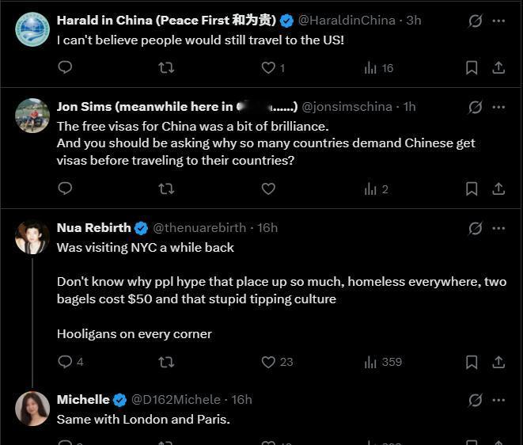Image resolution: width=523 pixels, height=445 pixels.
Task: Open Nua Rebirth's profile name link
Action: 94,228
